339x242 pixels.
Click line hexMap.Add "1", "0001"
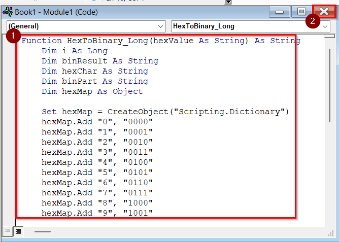pos(97,132)
